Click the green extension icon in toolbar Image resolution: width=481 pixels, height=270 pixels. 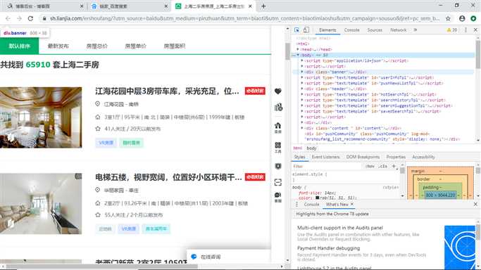point(473,18)
